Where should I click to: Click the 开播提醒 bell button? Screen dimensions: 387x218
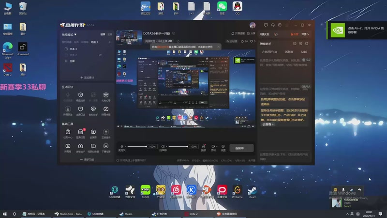[x=238, y=33]
